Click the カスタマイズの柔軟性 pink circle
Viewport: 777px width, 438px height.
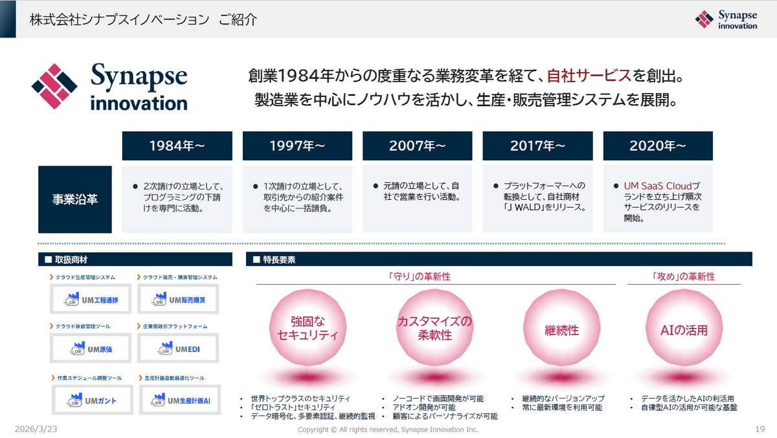coord(434,328)
